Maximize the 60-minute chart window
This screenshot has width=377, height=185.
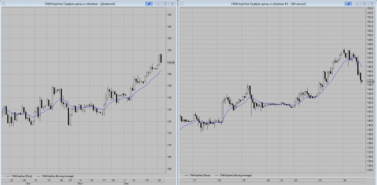365,4
